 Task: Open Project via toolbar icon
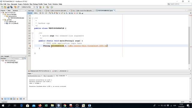point(8,7)
